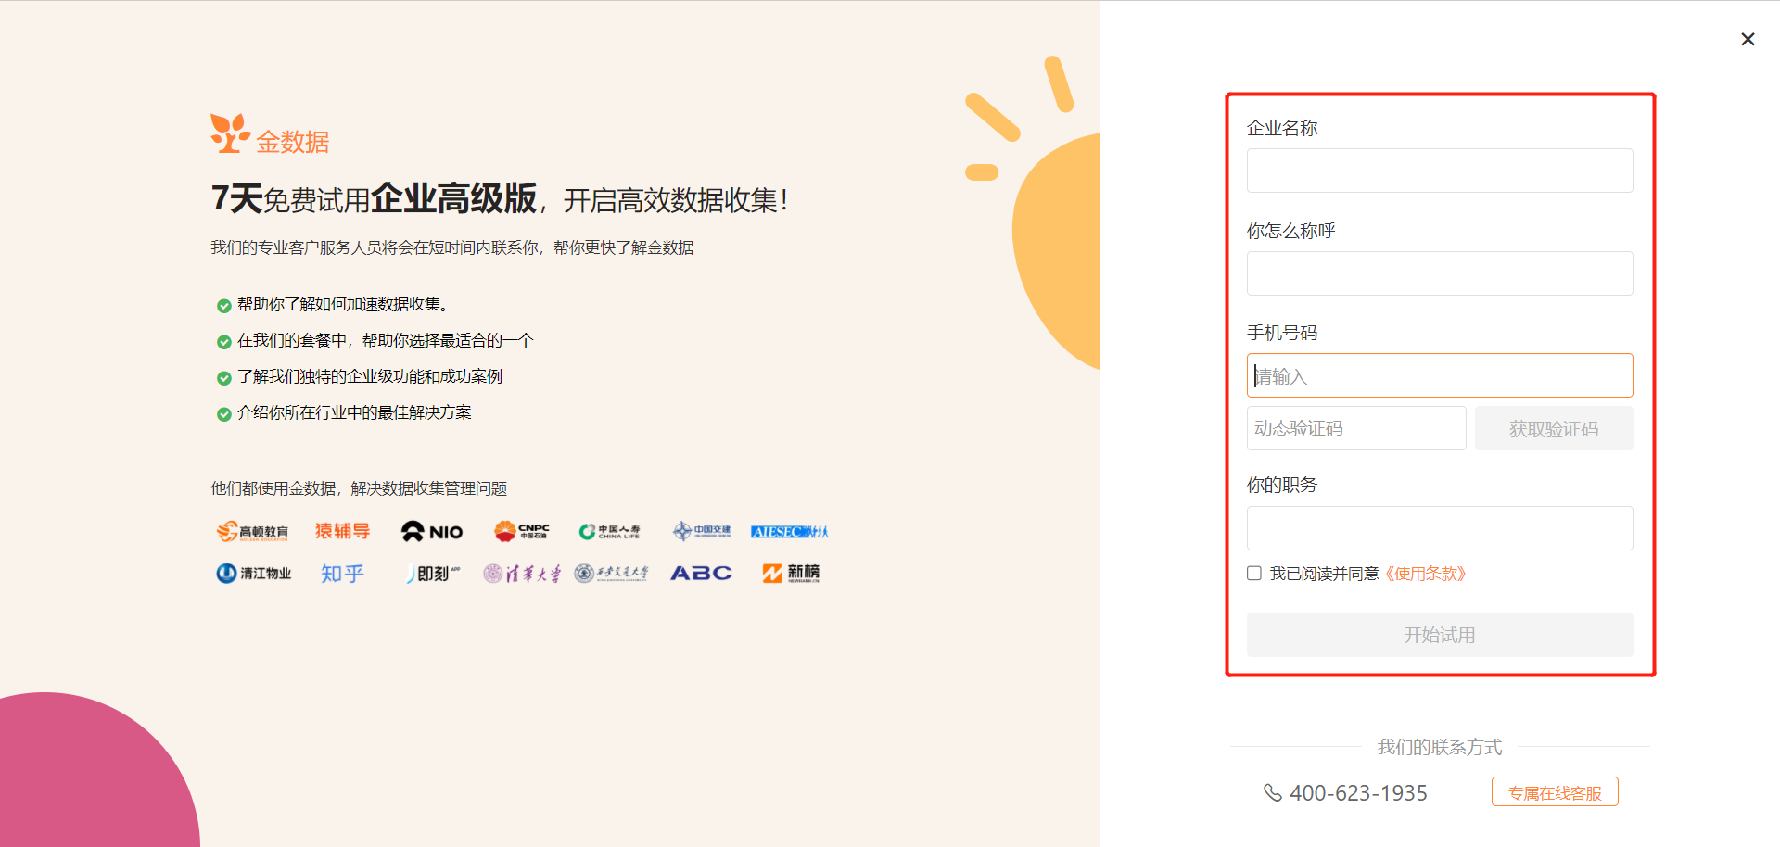The width and height of the screenshot is (1780, 847).
Task: Focus the 你的职务 job title field
Action: (1440, 528)
